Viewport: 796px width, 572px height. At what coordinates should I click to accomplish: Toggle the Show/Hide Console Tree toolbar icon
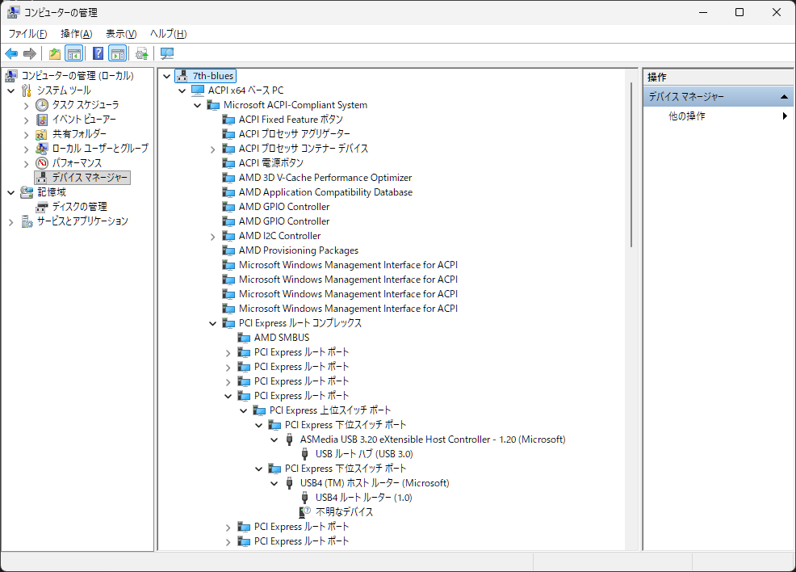coord(74,53)
